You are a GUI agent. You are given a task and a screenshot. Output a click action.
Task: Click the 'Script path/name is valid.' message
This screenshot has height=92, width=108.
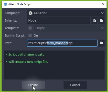[x=27, y=55]
